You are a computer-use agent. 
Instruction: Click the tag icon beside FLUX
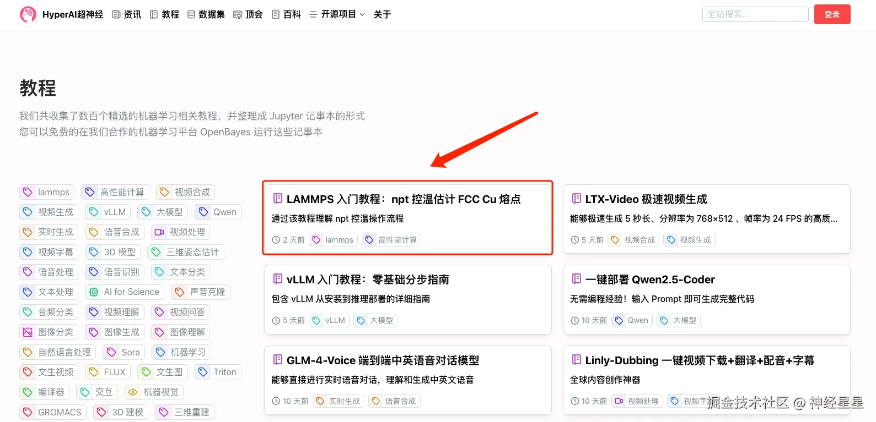tap(94, 372)
